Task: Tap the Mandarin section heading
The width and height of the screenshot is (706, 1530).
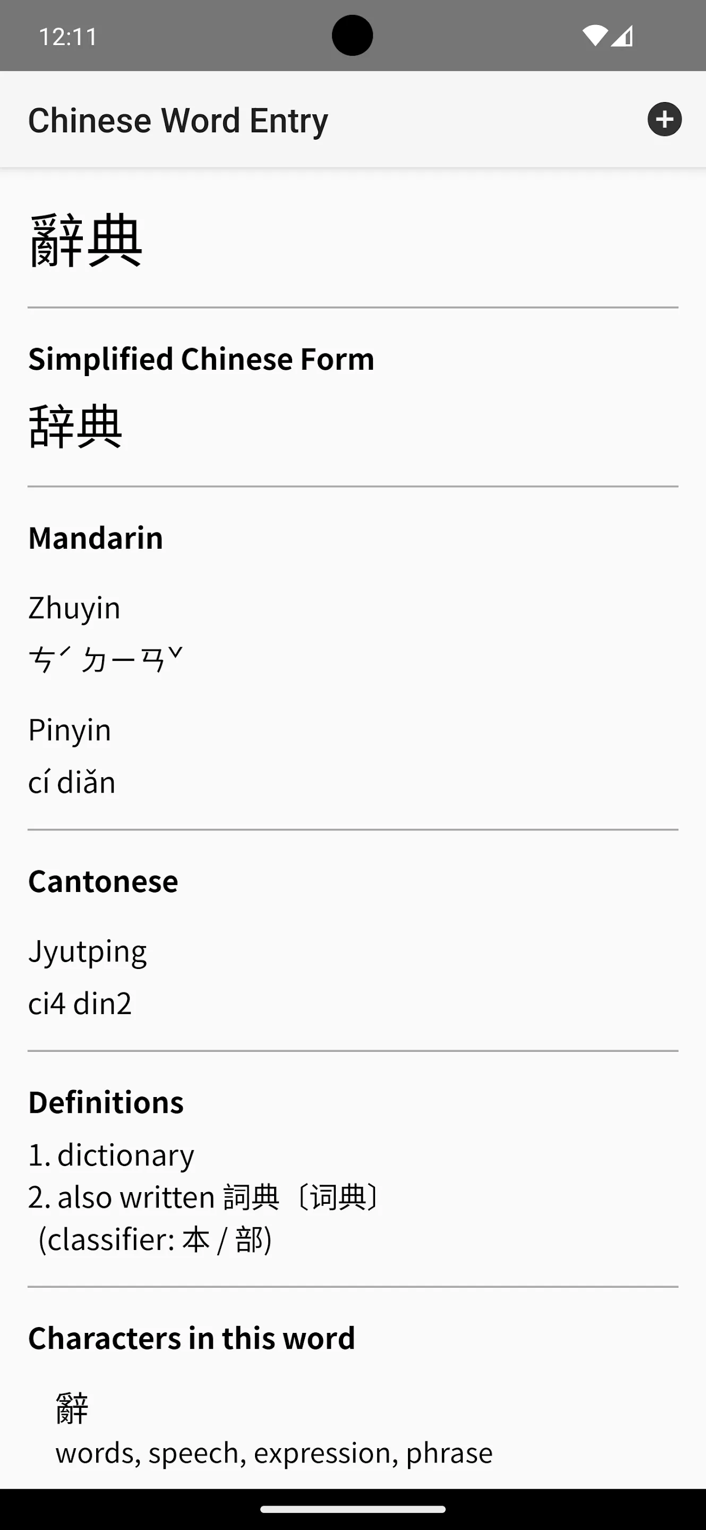Action: click(96, 538)
